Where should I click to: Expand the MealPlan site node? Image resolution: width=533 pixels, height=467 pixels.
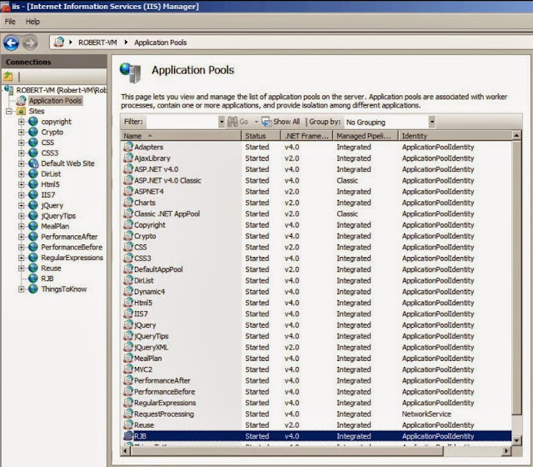pyautogui.click(x=21, y=226)
